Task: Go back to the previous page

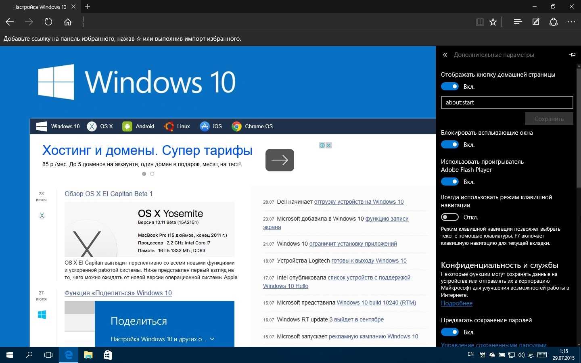Action: coord(10,22)
